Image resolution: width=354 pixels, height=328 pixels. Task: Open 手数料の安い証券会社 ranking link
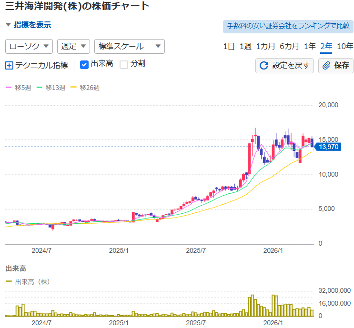(288, 26)
